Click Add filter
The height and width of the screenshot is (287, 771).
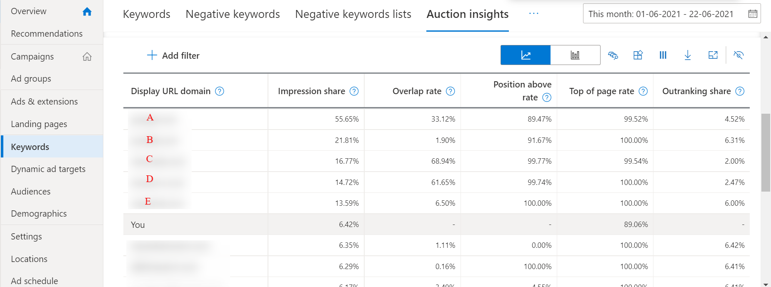click(x=173, y=55)
